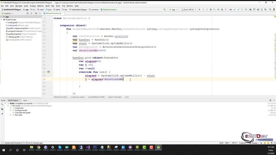Click the Collapse All icon in Project panel
Image resolution: width=276 pixels, height=155 pixels.
(x=31, y=13)
